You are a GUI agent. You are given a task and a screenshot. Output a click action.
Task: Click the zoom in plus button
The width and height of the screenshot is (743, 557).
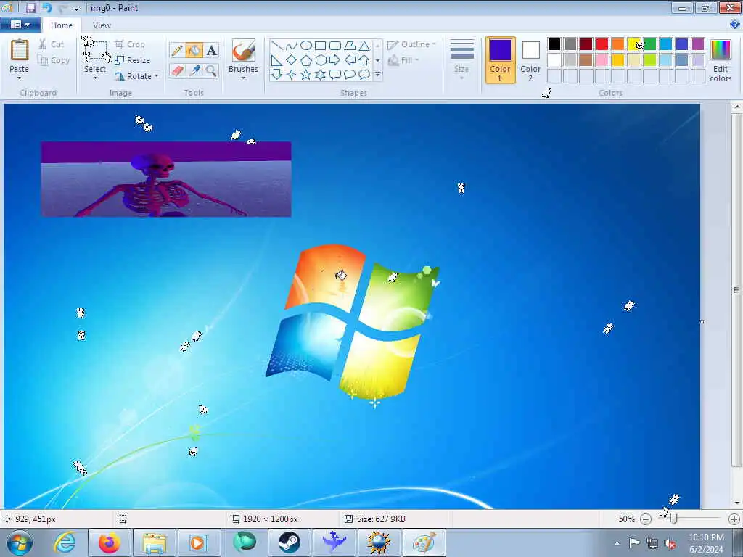[734, 519]
